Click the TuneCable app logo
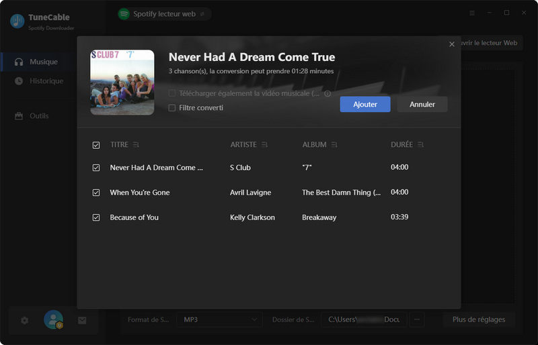Image resolution: width=538 pixels, height=345 pixels. click(x=17, y=21)
